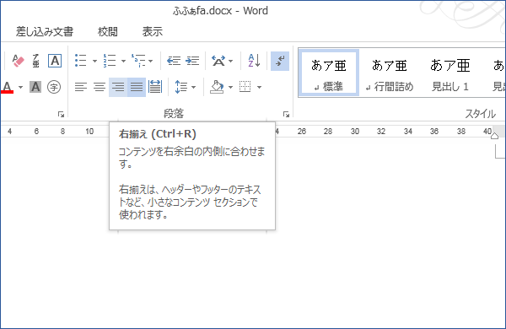This screenshot has width=506, height=329.
Task: Open the bullet list dropdown arrow
Action: click(94, 61)
